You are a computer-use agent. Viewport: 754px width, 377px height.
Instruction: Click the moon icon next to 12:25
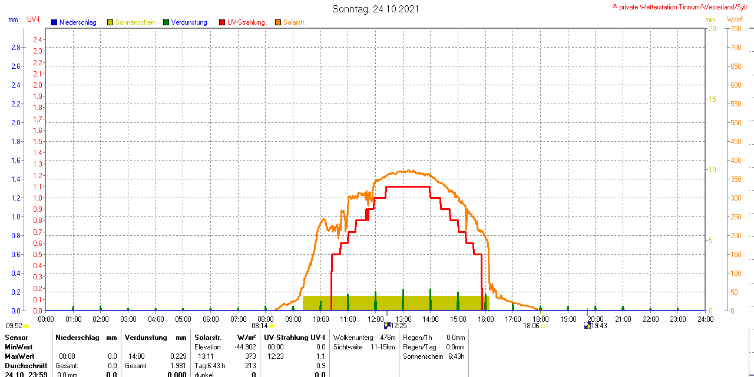coord(387,325)
